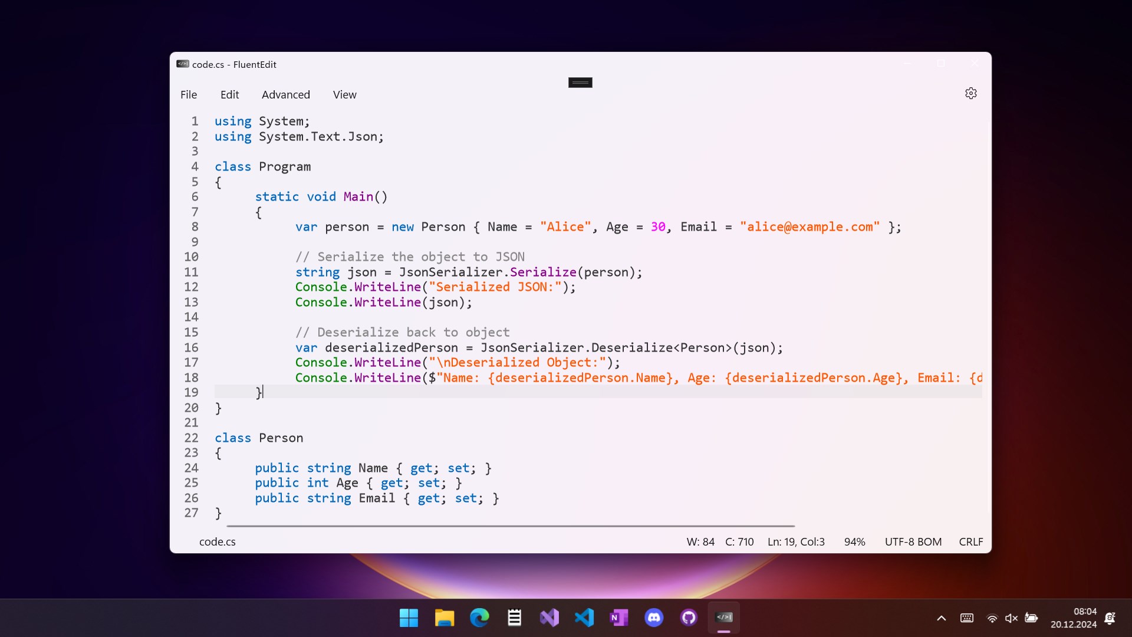Open Microsoft Edge from the taskbar
The image size is (1132, 637).
(479, 618)
